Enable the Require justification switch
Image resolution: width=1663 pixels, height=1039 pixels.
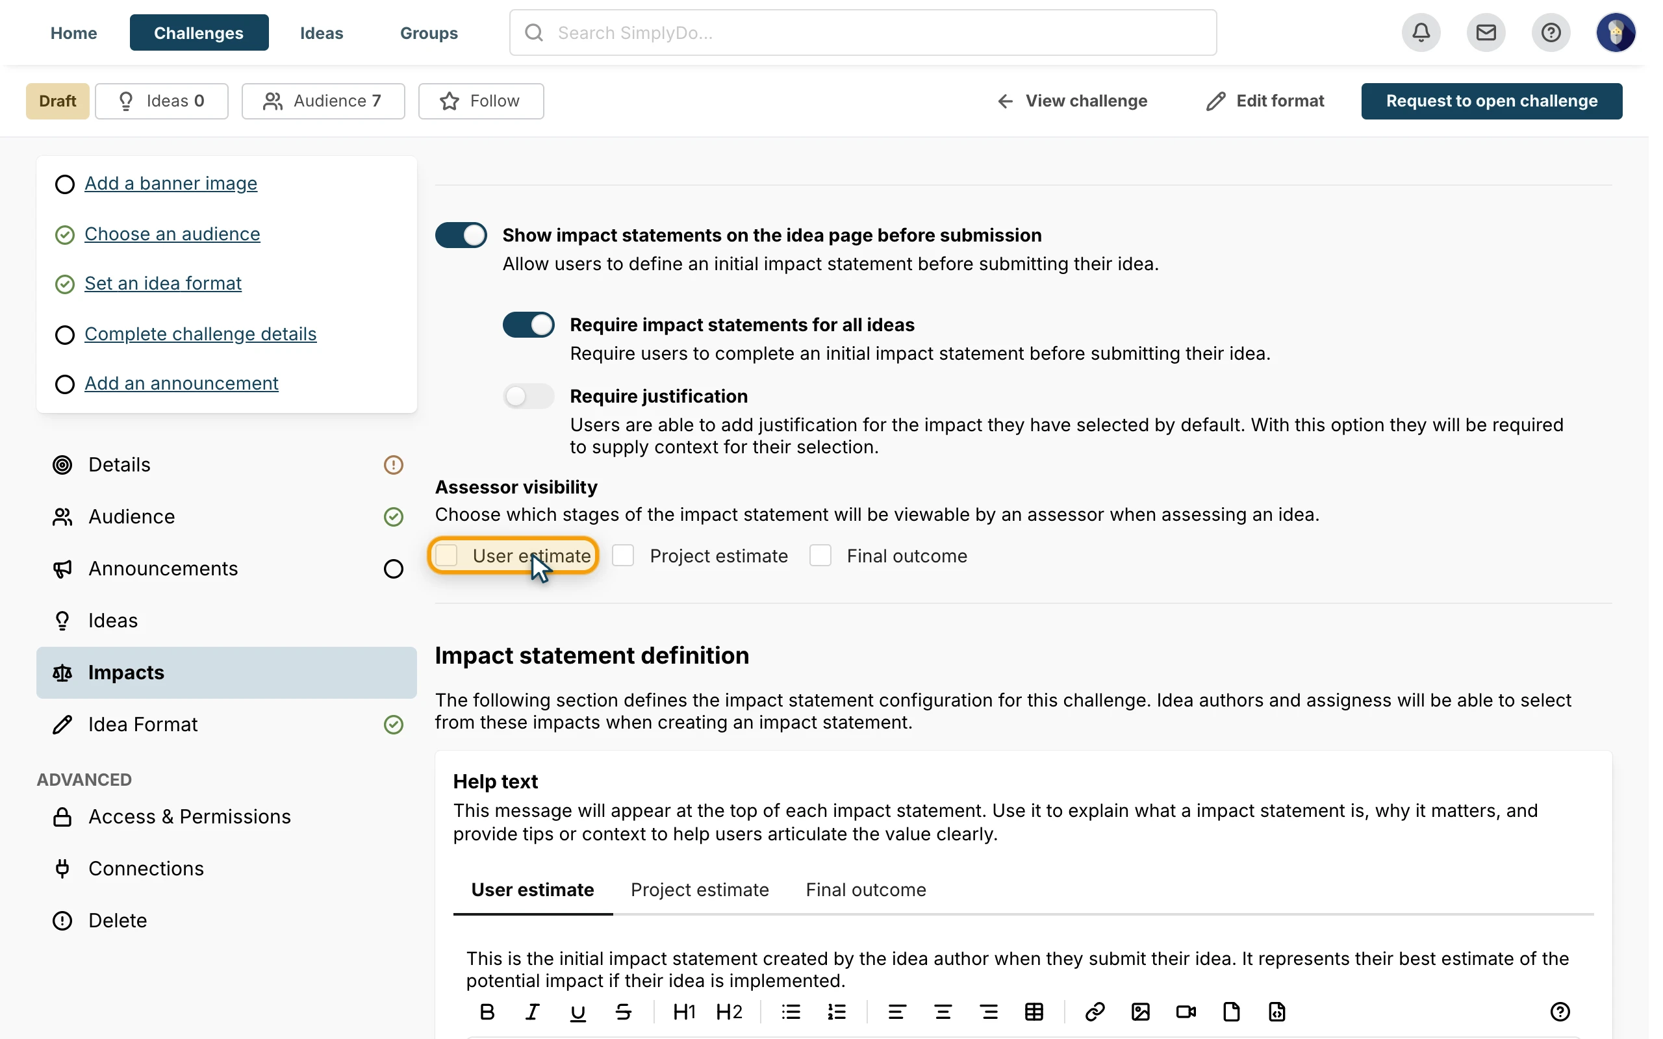click(x=528, y=396)
